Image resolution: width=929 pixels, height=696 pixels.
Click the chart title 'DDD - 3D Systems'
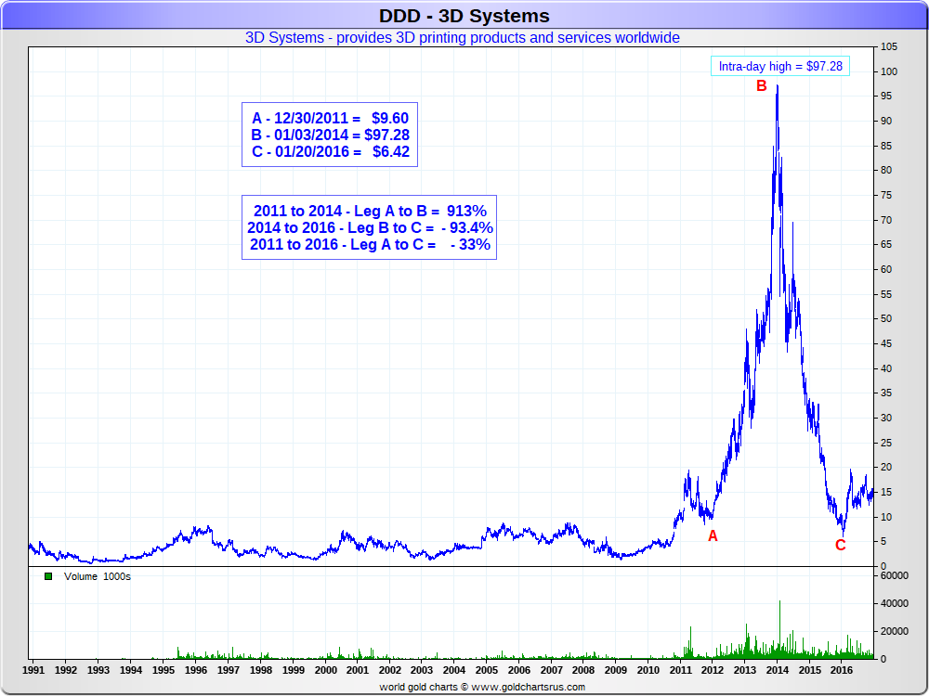(x=464, y=16)
